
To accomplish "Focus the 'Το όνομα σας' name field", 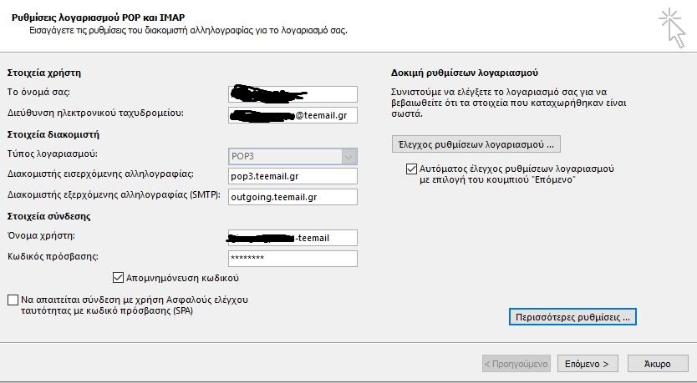I will click(293, 94).
